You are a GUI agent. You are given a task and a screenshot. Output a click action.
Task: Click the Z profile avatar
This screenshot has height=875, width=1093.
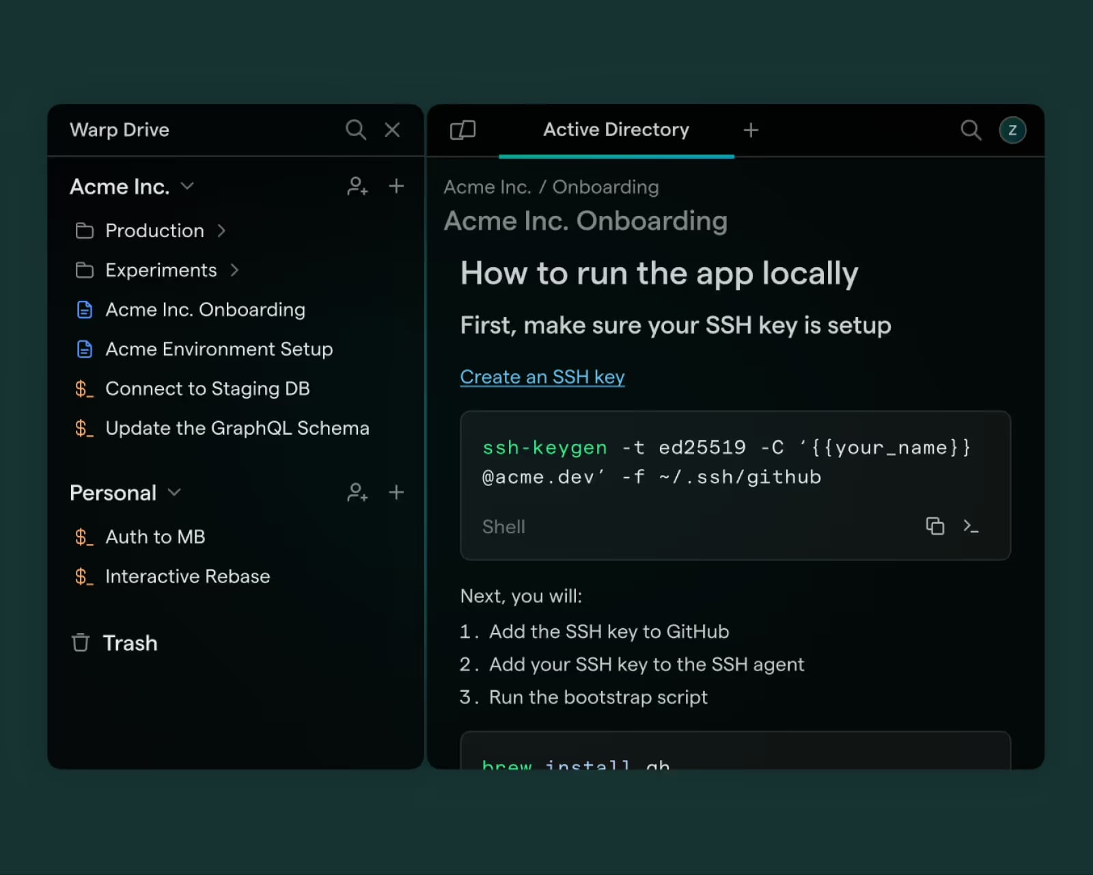(x=1012, y=130)
